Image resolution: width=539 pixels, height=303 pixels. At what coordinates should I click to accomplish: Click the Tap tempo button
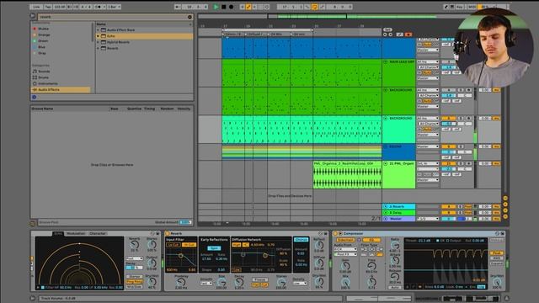click(x=48, y=7)
